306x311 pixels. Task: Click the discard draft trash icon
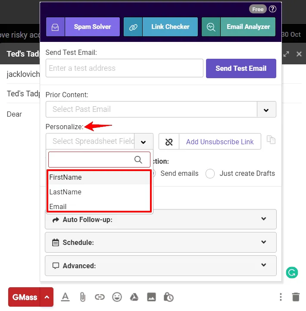tap(296, 297)
